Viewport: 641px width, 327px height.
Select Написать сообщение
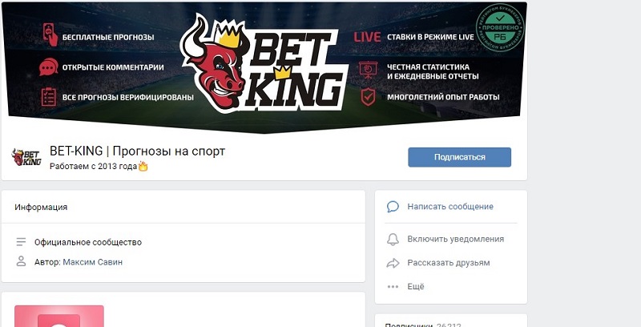450,207
